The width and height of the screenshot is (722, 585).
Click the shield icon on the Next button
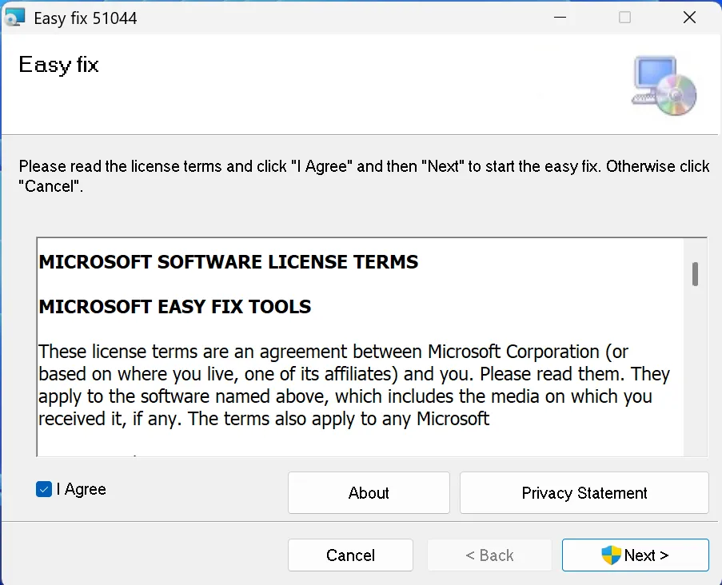point(611,555)
